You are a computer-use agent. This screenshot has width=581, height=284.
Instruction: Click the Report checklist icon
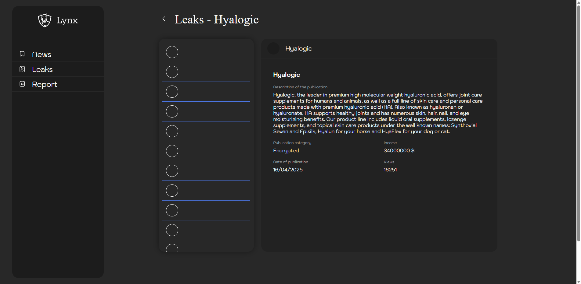point(22,84)
